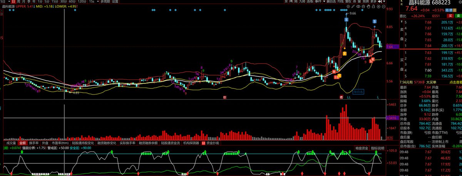Zoom out with the minus icon
Image resolution: width=462 pixels, height=176 pixels.
383,7
